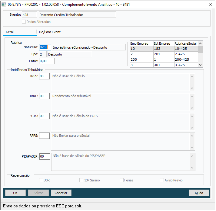Open help with the Ajuda button
The image size is (216, 211).
click(x=199, y=193)
